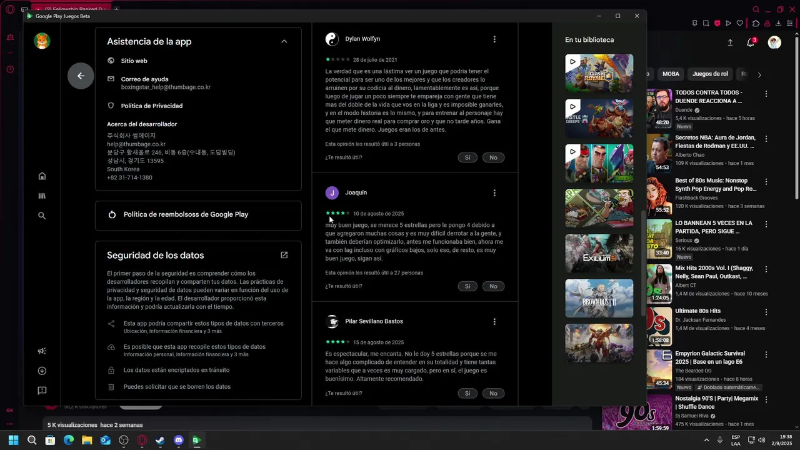Open options for Mix Hits 2000s video
The width and height of the screenshot is (800, 450).
(x=766, y=269)
